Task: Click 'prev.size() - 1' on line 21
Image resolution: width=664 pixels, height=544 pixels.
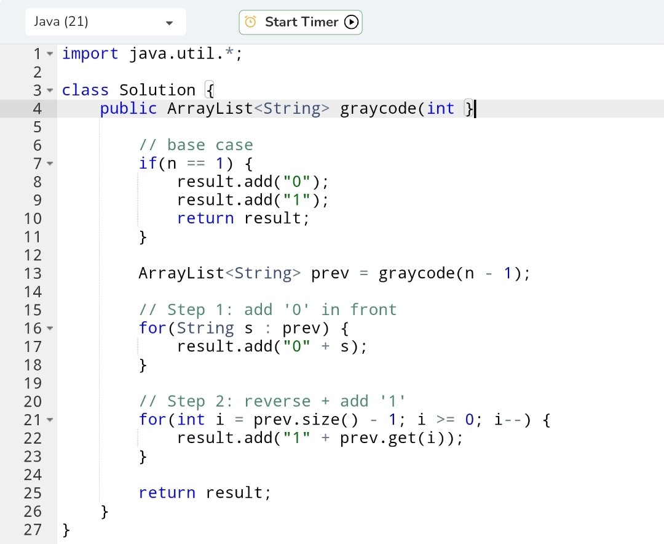Action: (x=325, y=420)
